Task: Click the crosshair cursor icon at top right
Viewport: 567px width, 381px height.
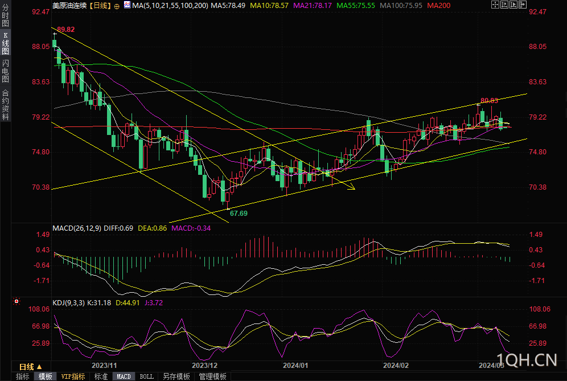Action: click(495, 5)
